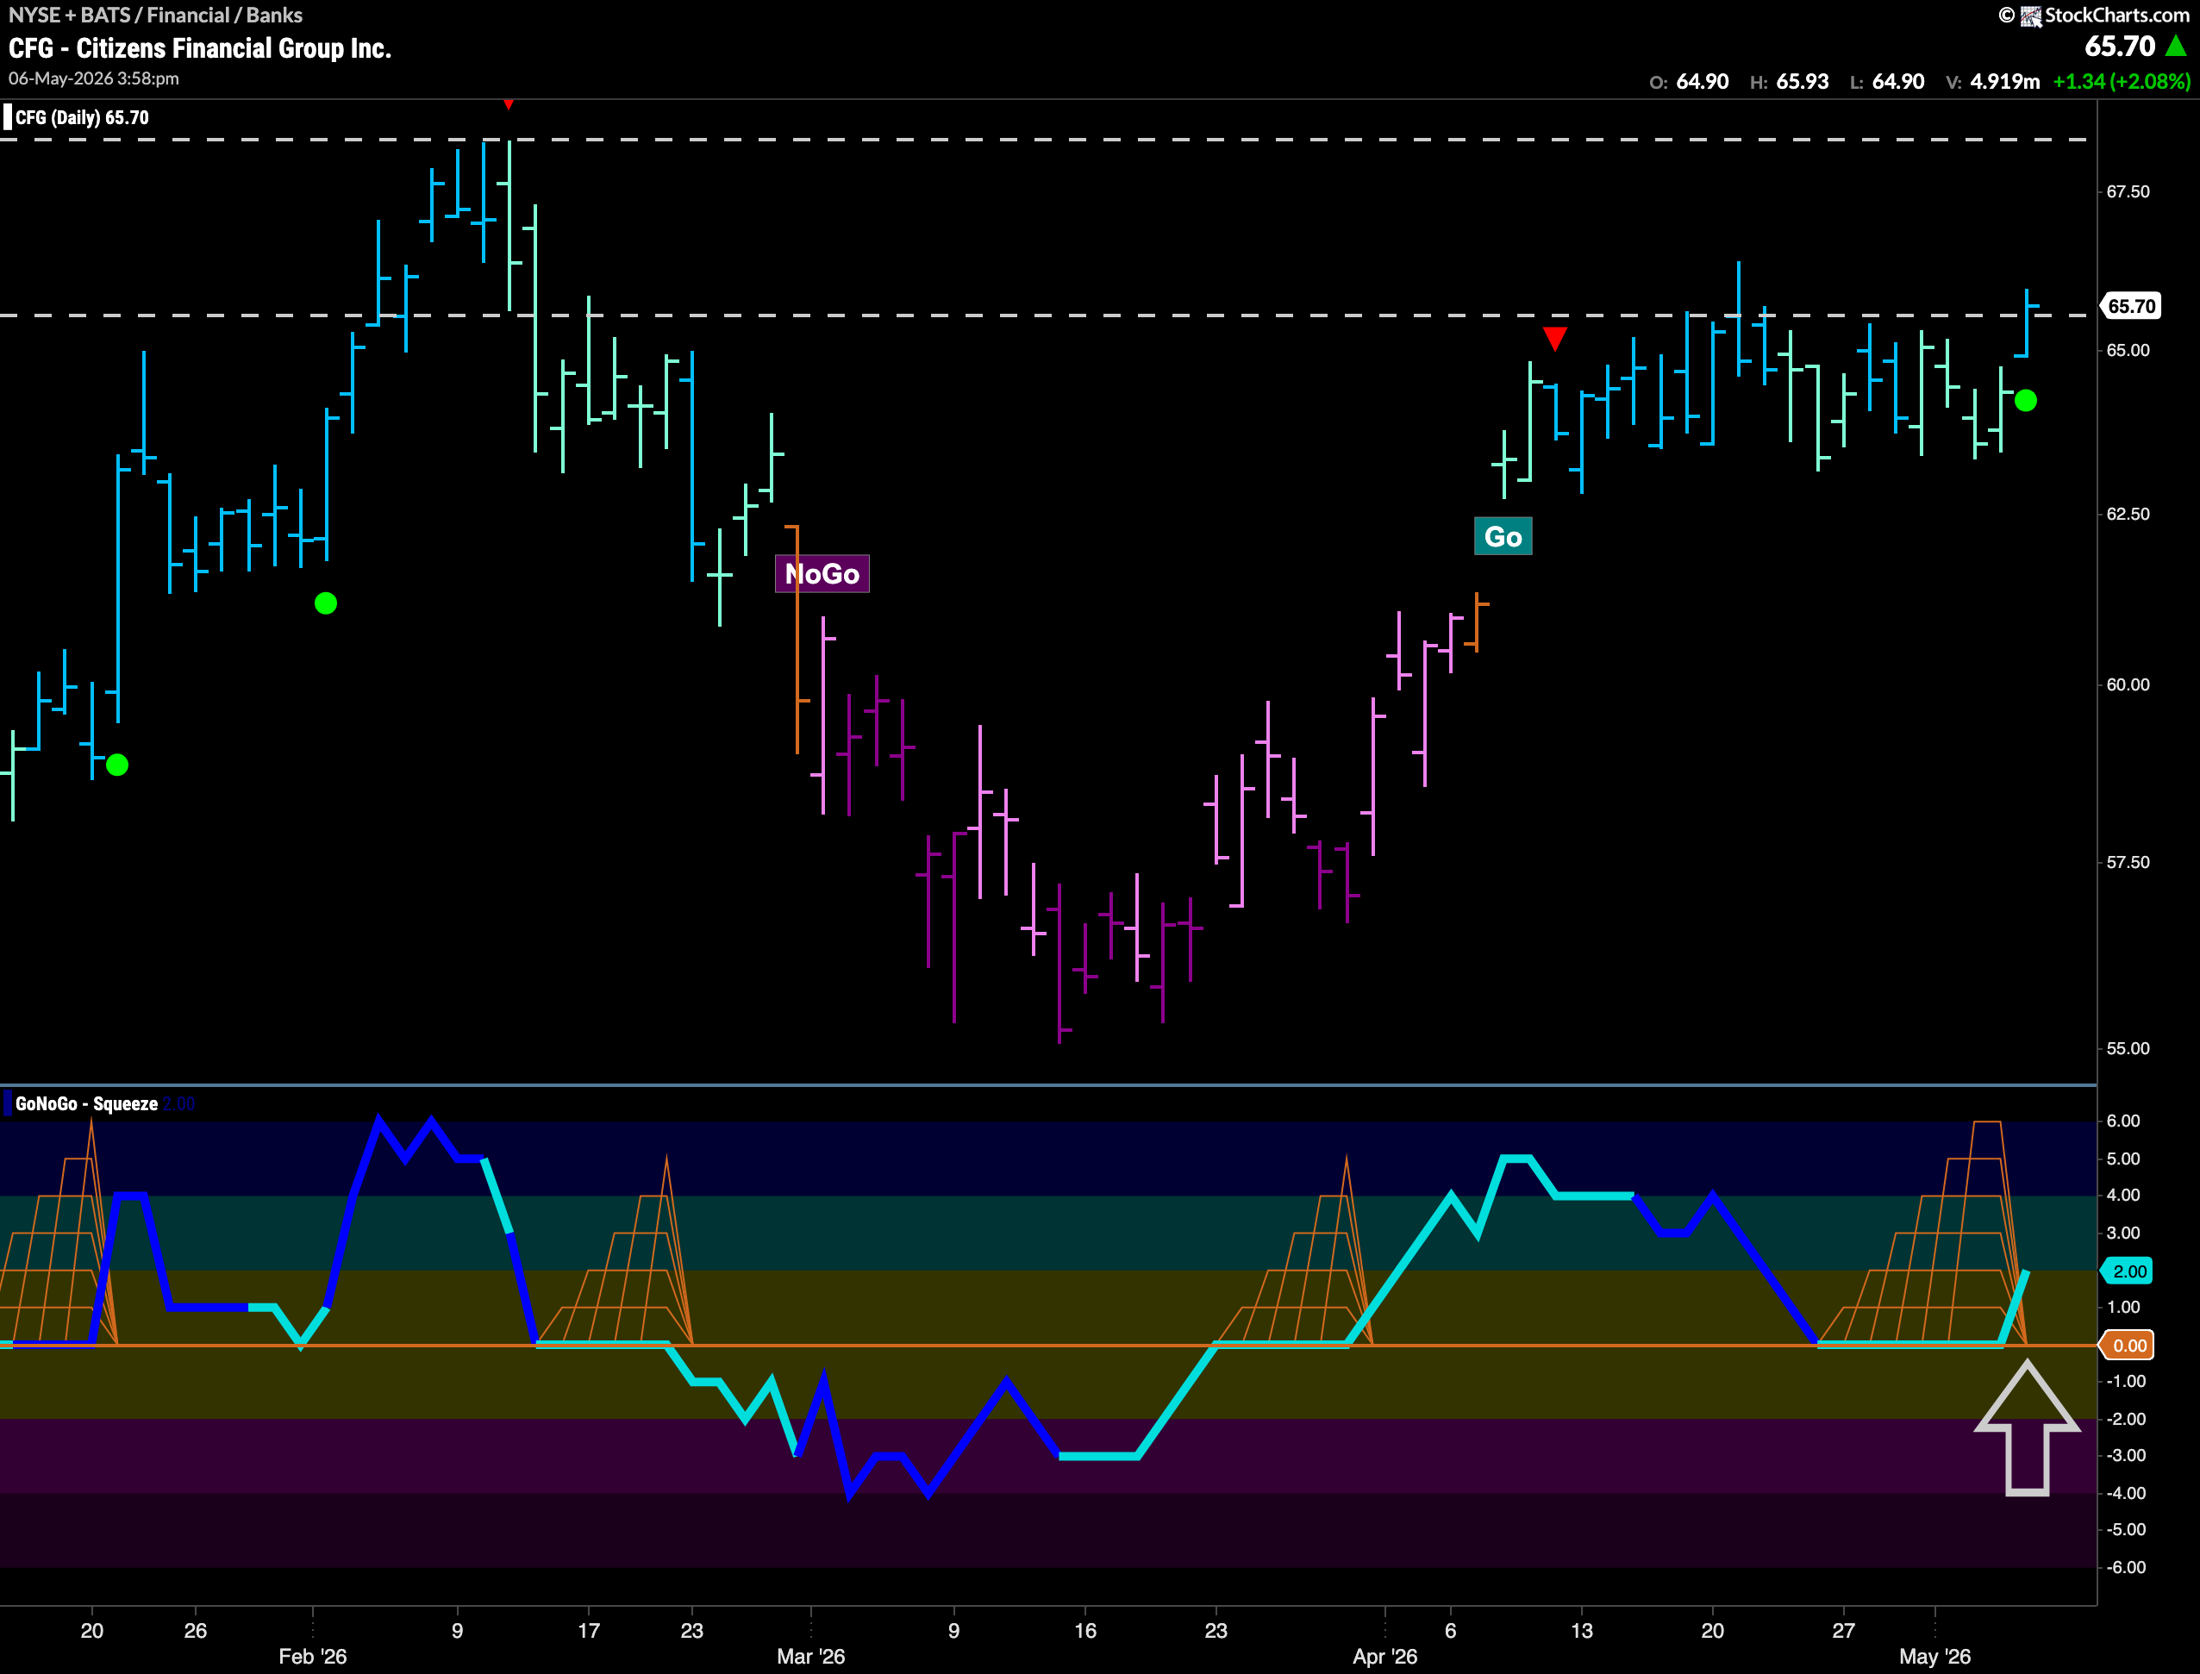Click the blue legend marker beside GoNoGo - Squeeze

(8, 1104)
